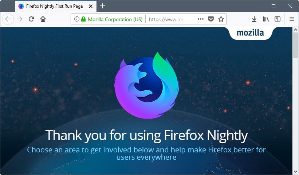299x175 pixels.
Task: Open a new tab with plus button
Action: [x=103, y=6]
